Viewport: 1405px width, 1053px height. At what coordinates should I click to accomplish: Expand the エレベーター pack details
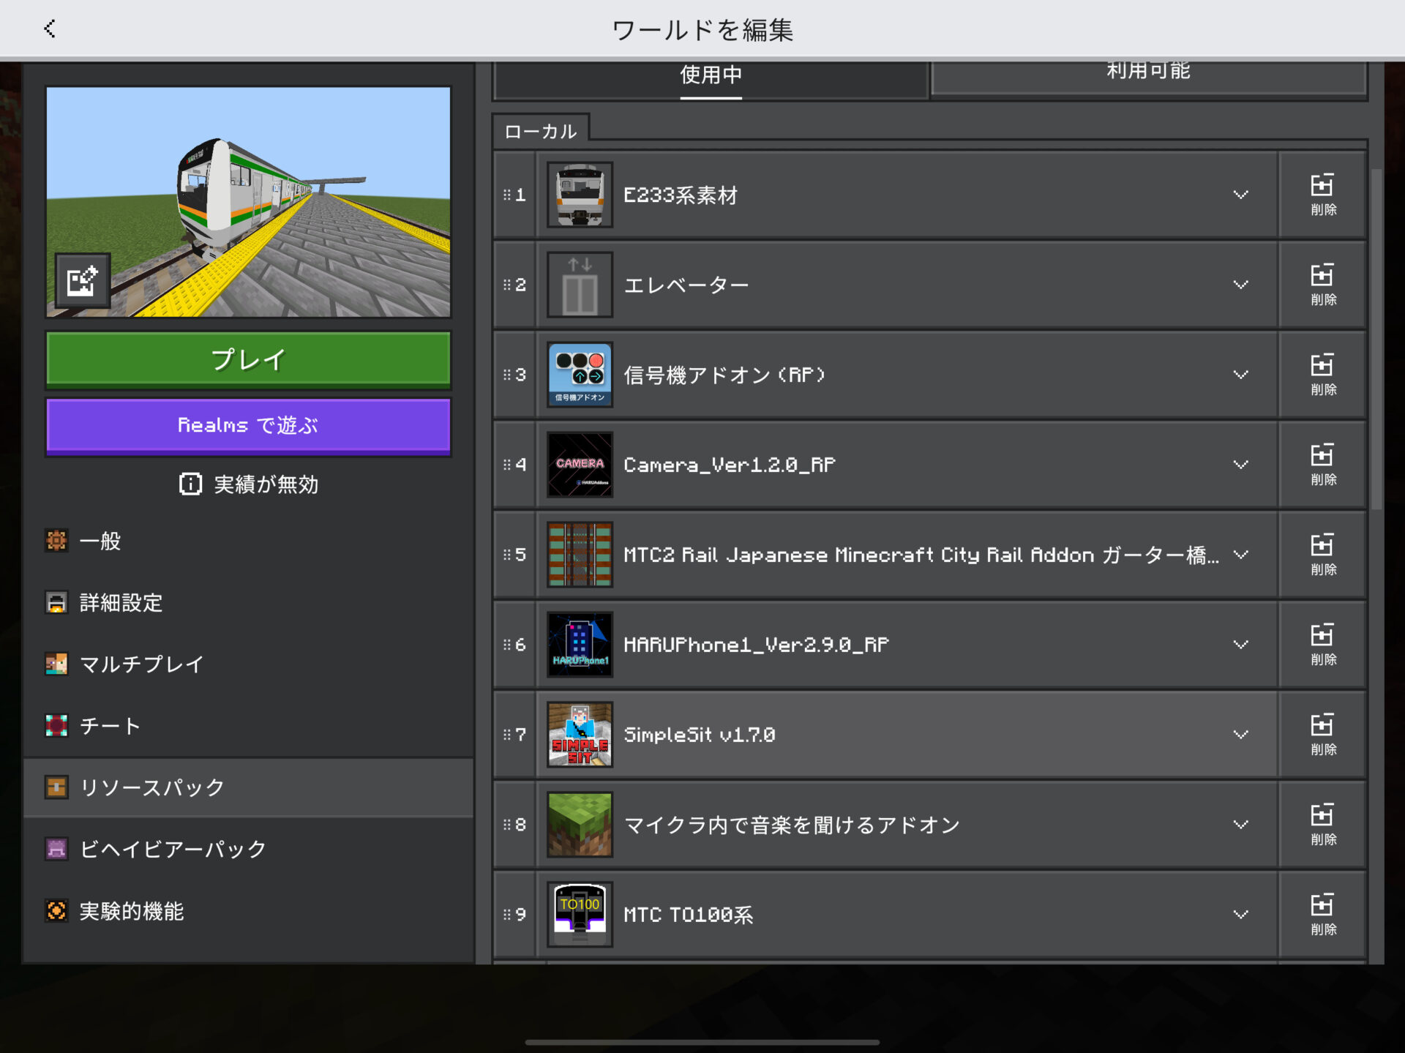tap(1240, 285)
